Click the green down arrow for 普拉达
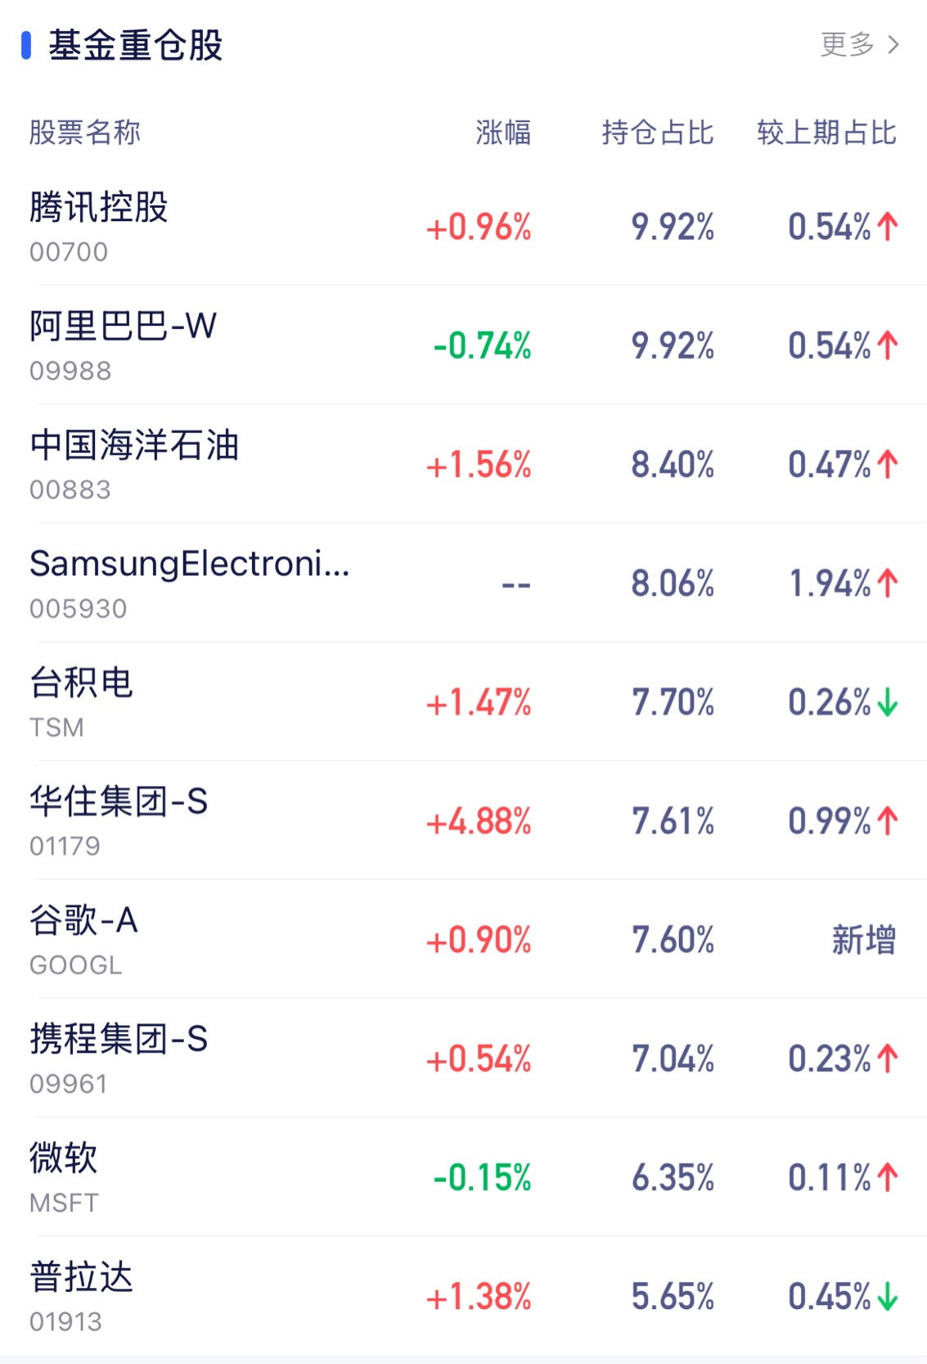 pyautogui.click(x=888, y=1297)
